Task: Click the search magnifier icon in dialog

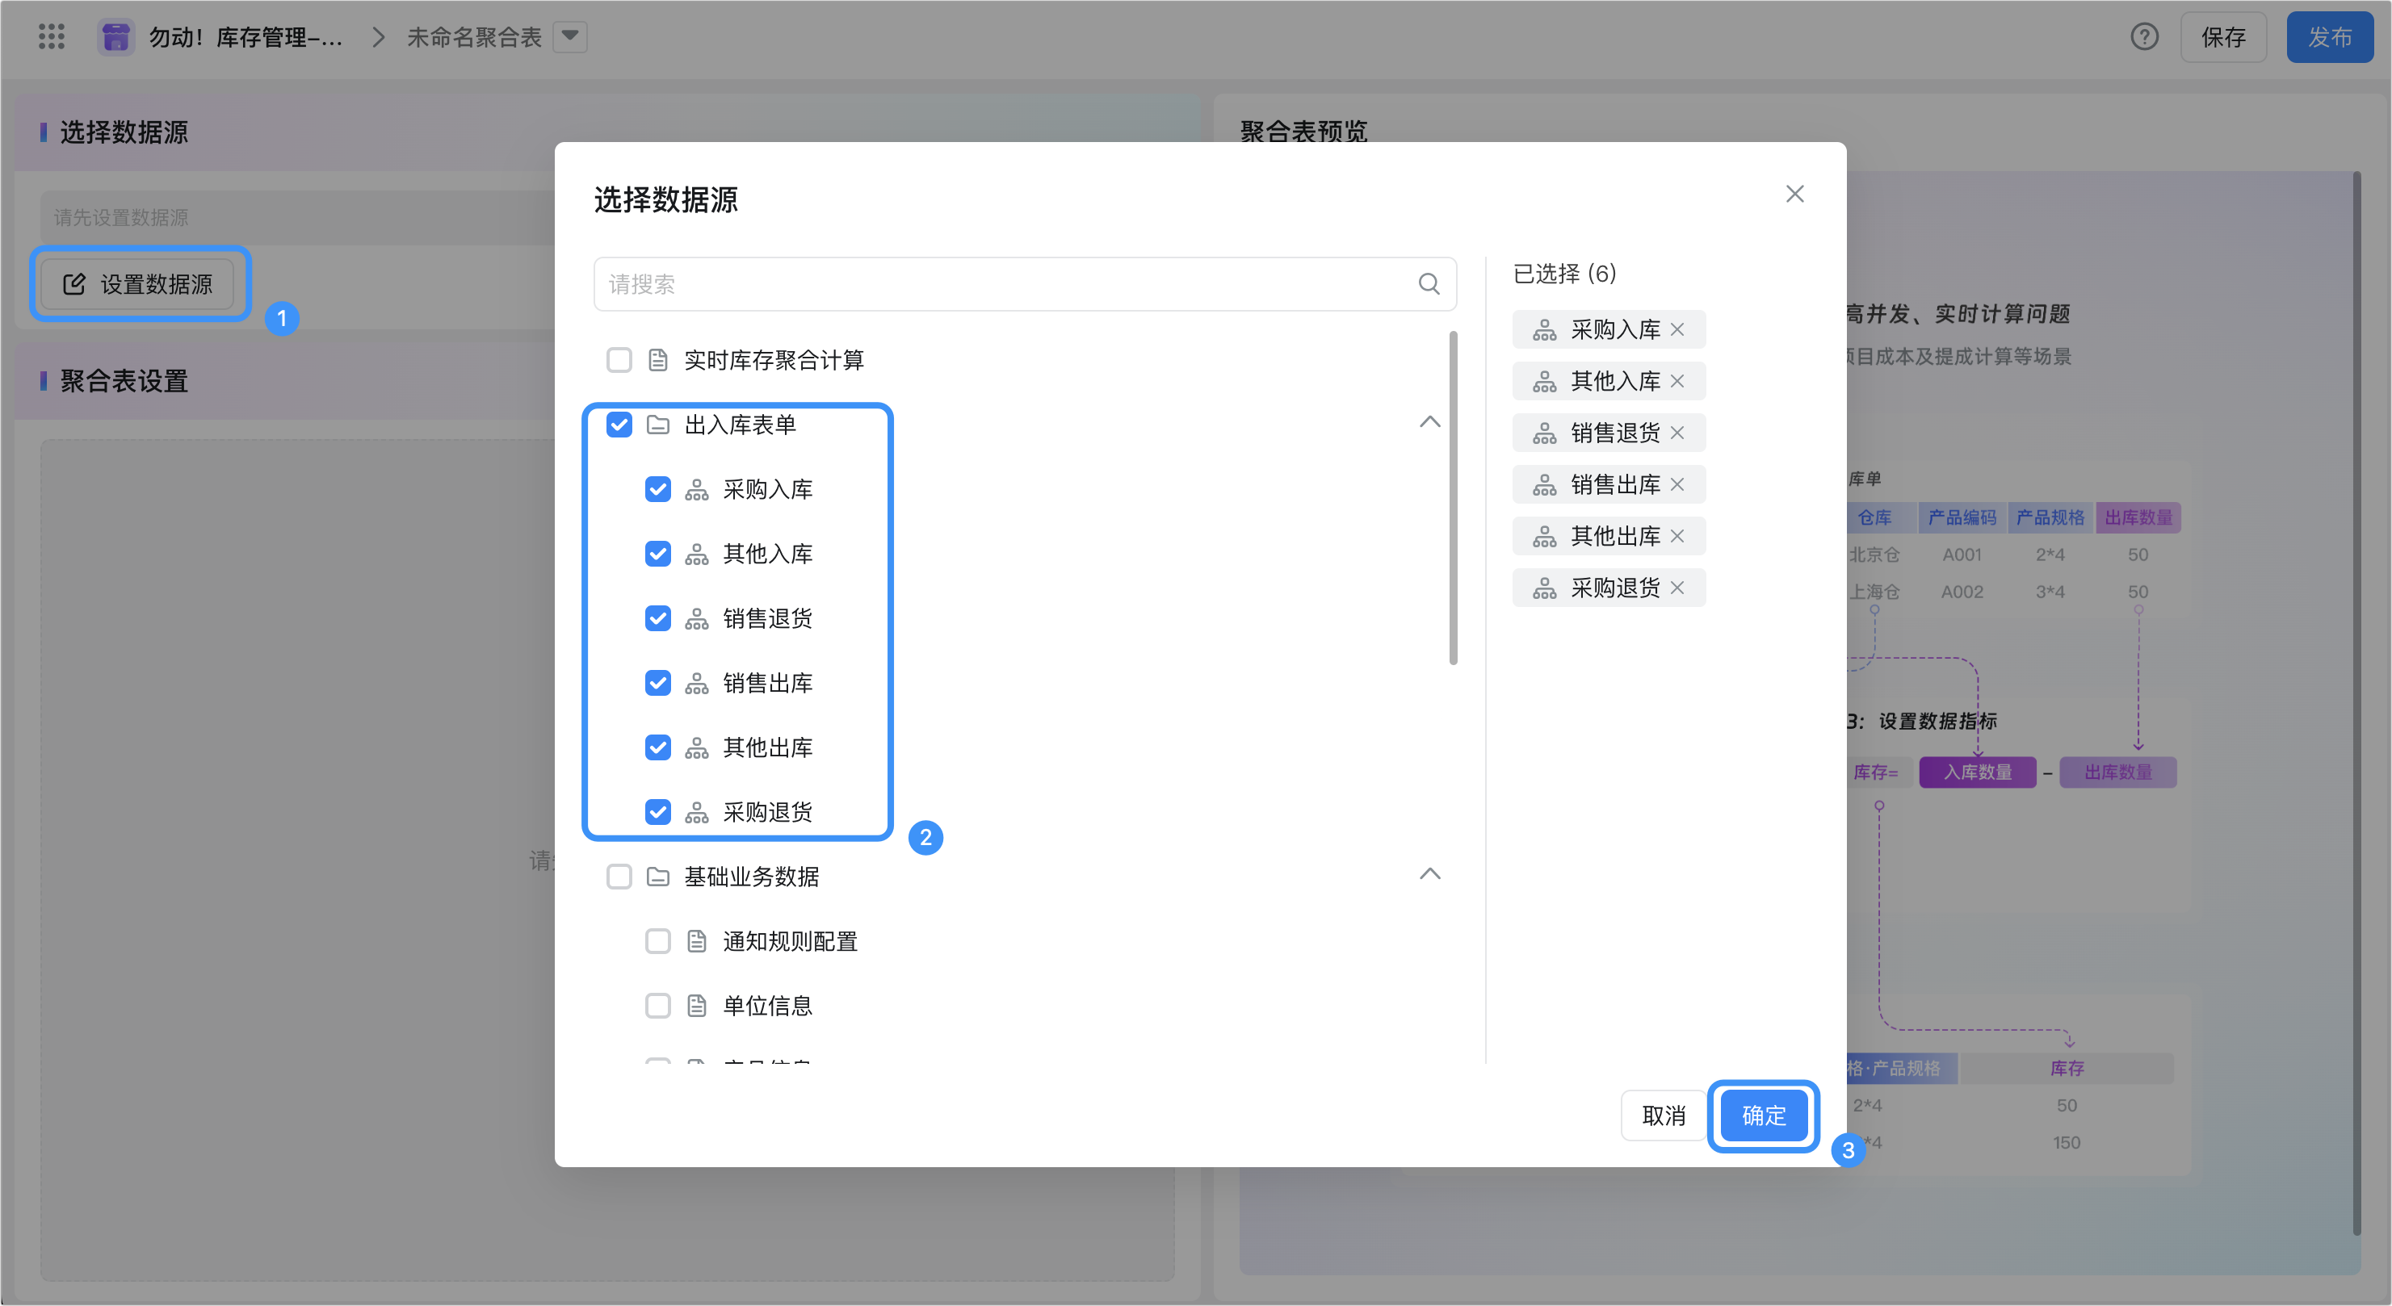Action: click(x=1428, y=284)
